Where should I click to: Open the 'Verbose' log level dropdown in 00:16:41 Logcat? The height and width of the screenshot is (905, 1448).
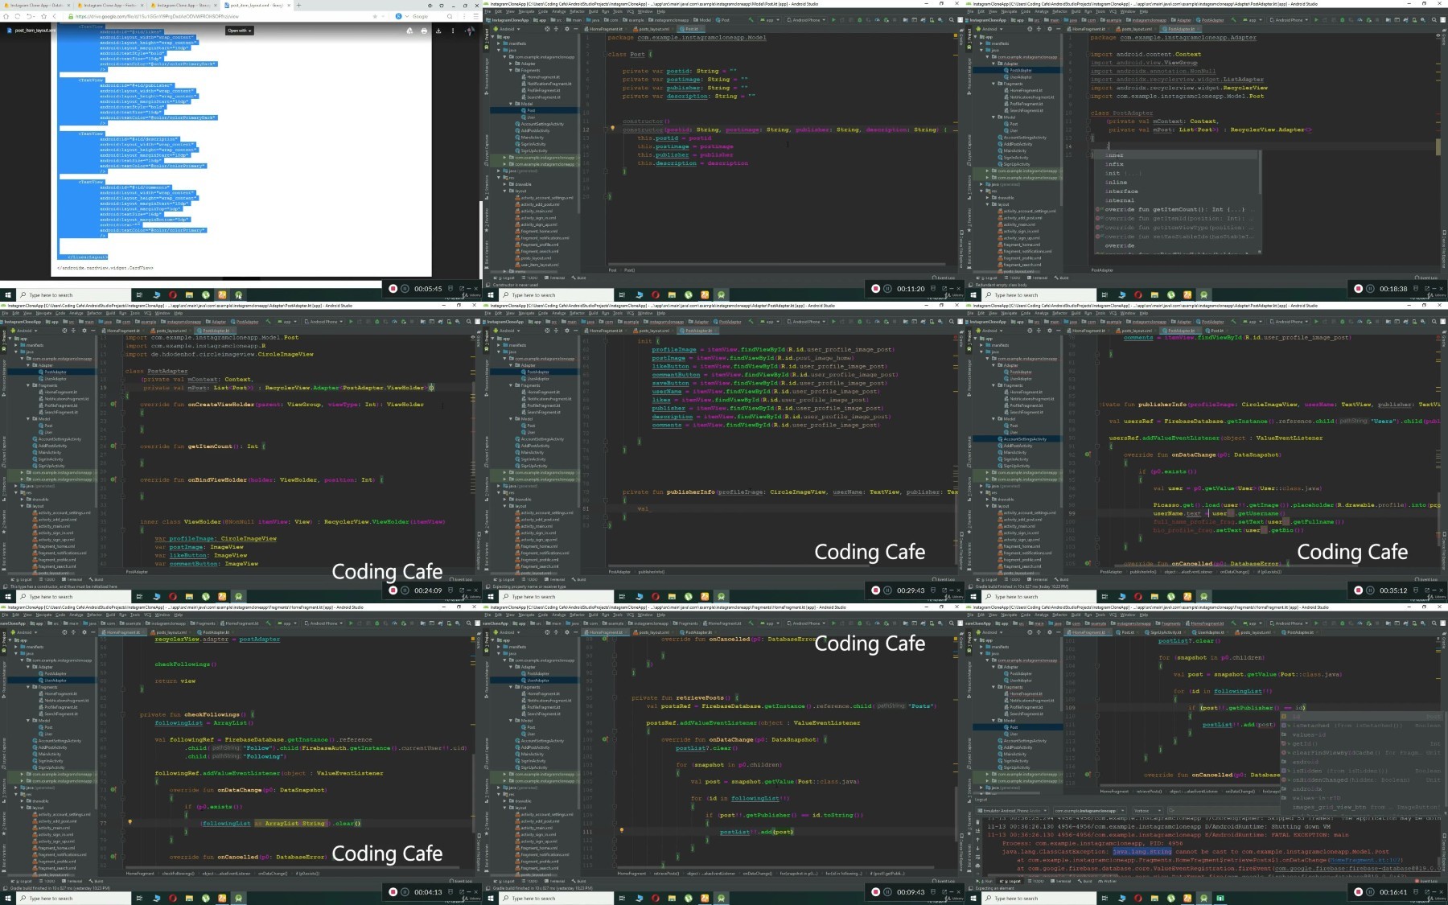pyautogui.click(x=1148, y=811)
